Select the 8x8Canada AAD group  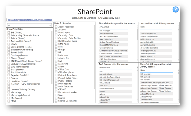tap(116, 86)
